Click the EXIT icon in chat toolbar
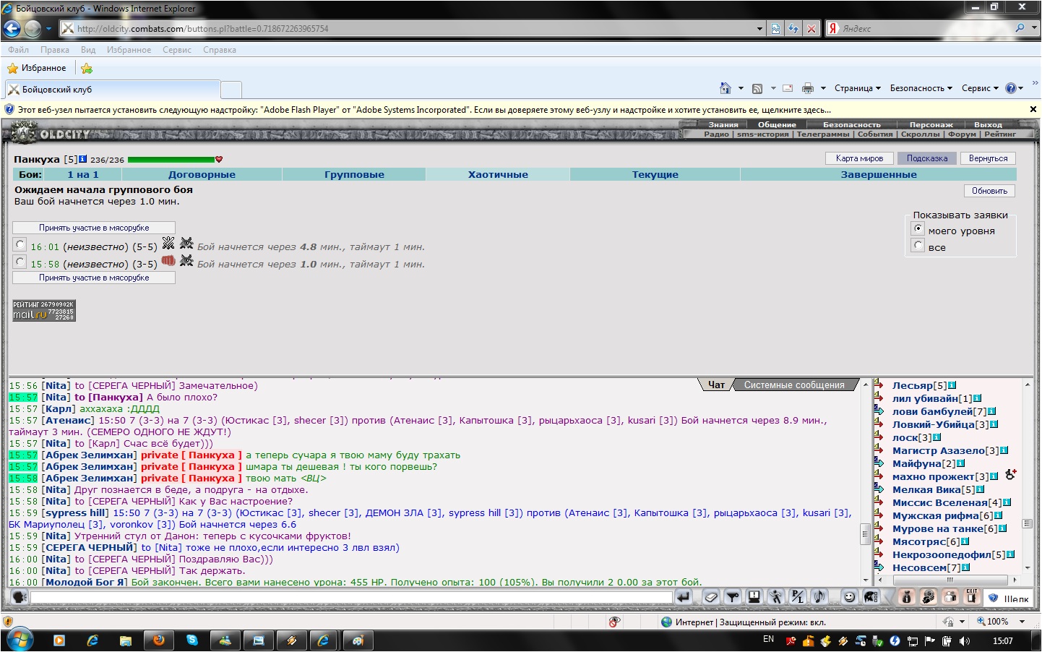This screenshot has width=1042, height=652. pyautogui.click(x=972, y=596)
